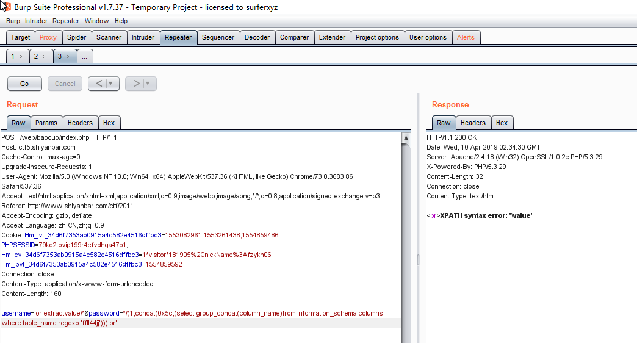Image resolution: width=637 pixels, height=343 pixels.
Task: Close Repeater tab 3
Action: (x=69, y=57)
